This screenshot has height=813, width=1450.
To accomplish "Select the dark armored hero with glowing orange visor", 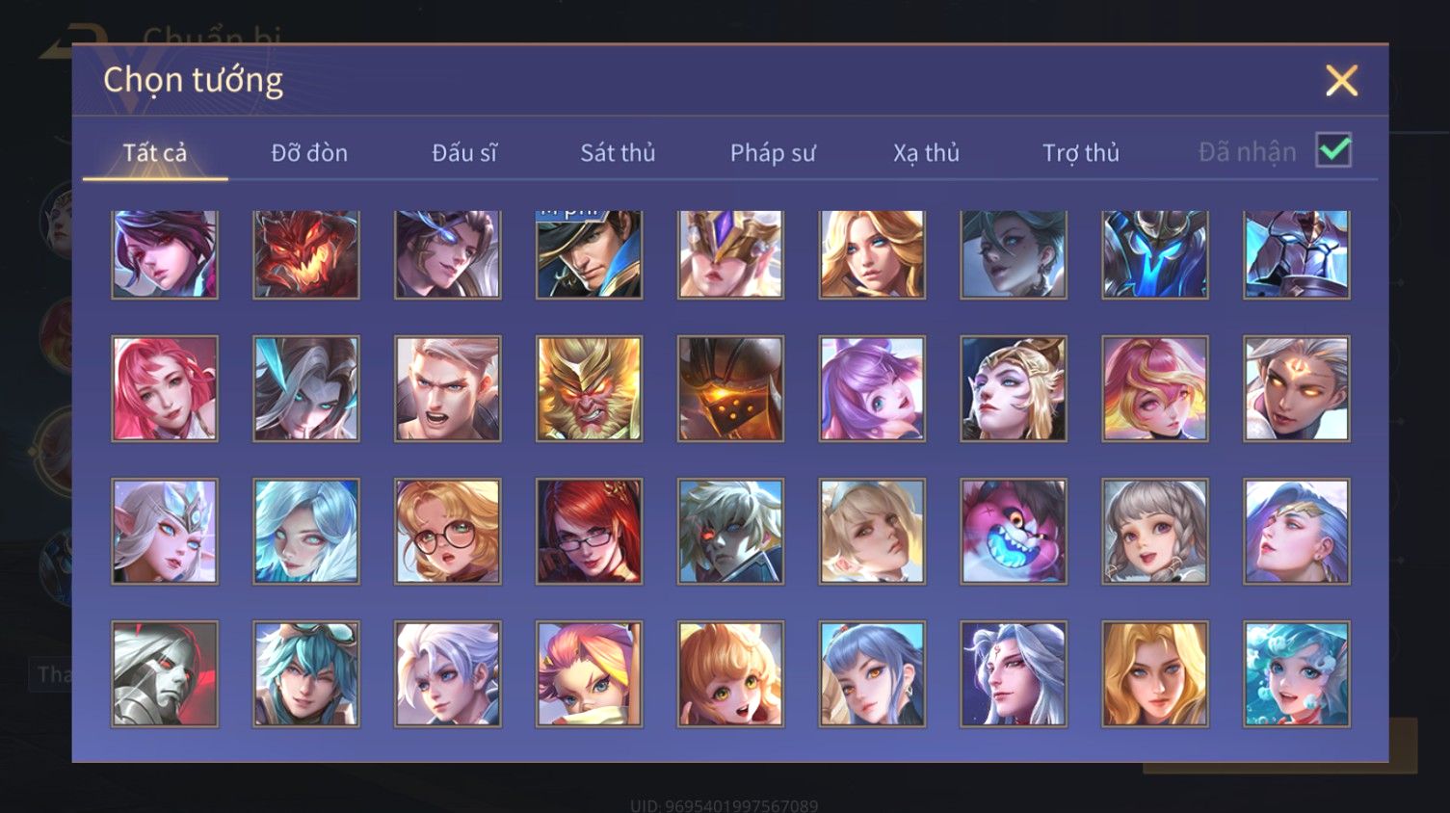I will click(730, 388).
